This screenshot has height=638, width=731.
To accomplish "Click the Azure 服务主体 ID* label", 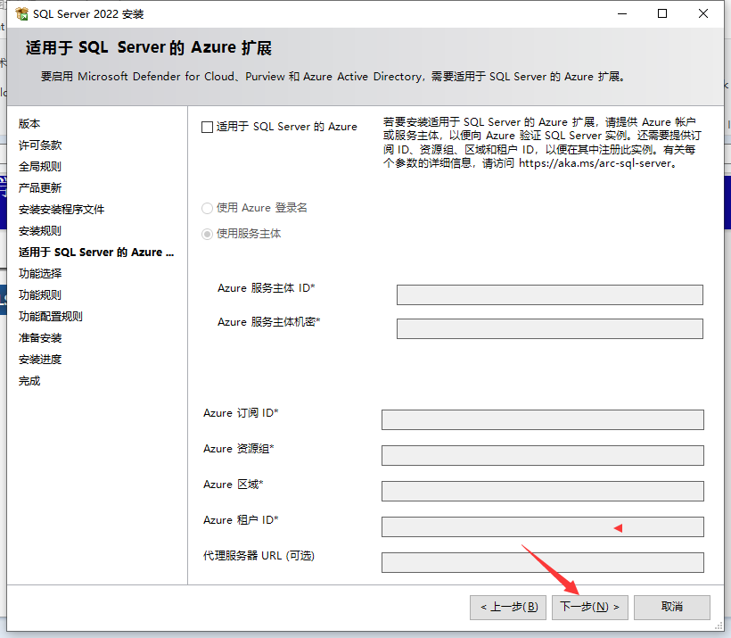I will click(x=267, y=288).
